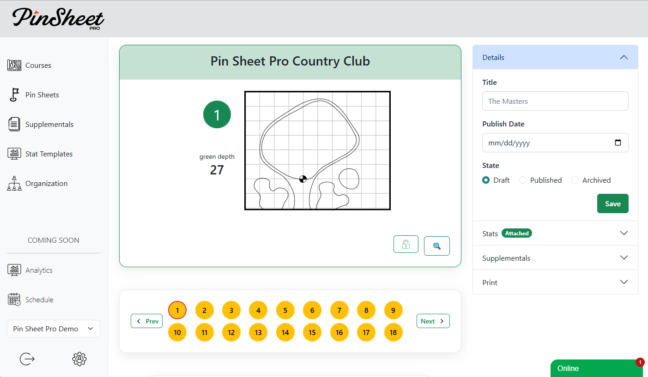Click the Title input field
The width and height of the screenshot is (648, 377).
point(555,101)
